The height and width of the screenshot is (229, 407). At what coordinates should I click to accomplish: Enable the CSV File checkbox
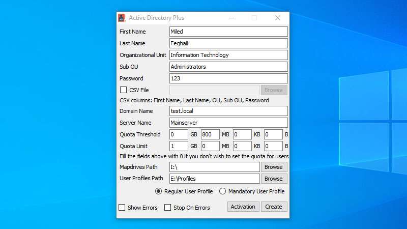tap(123, 90)
